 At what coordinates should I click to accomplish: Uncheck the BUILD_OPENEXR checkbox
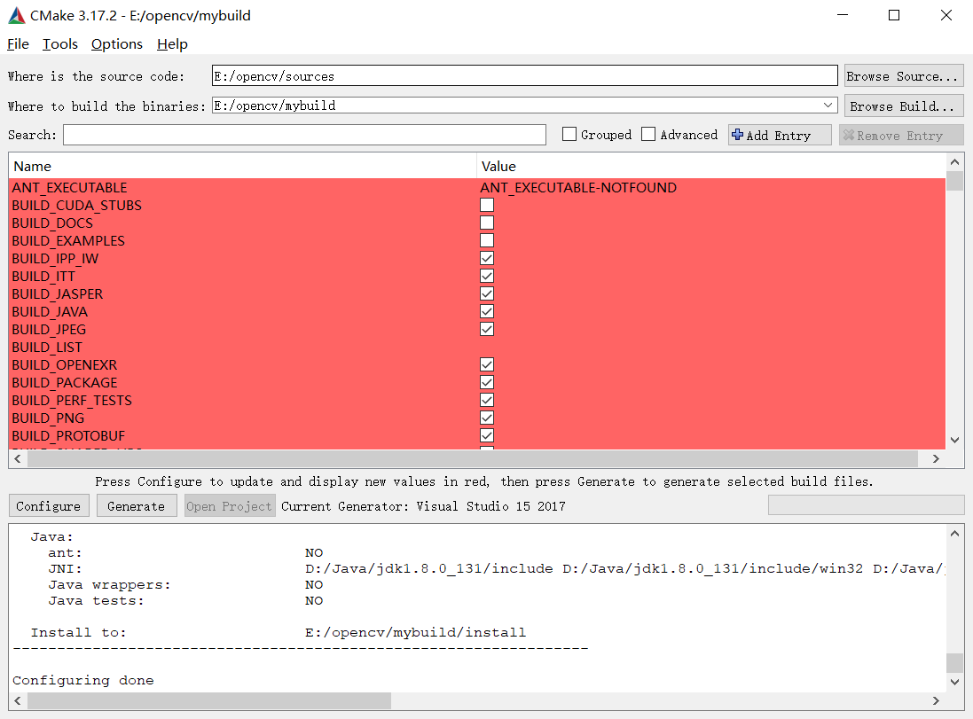point(487,364)
